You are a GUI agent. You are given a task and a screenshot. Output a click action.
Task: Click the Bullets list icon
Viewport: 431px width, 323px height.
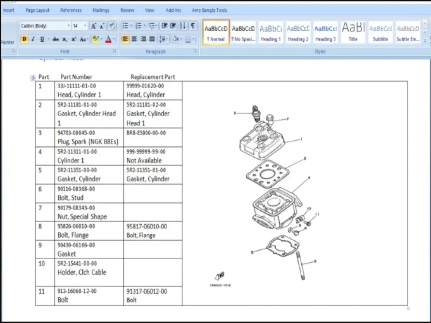125,26
